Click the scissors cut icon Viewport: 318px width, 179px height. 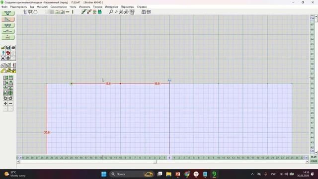point(3,58)
